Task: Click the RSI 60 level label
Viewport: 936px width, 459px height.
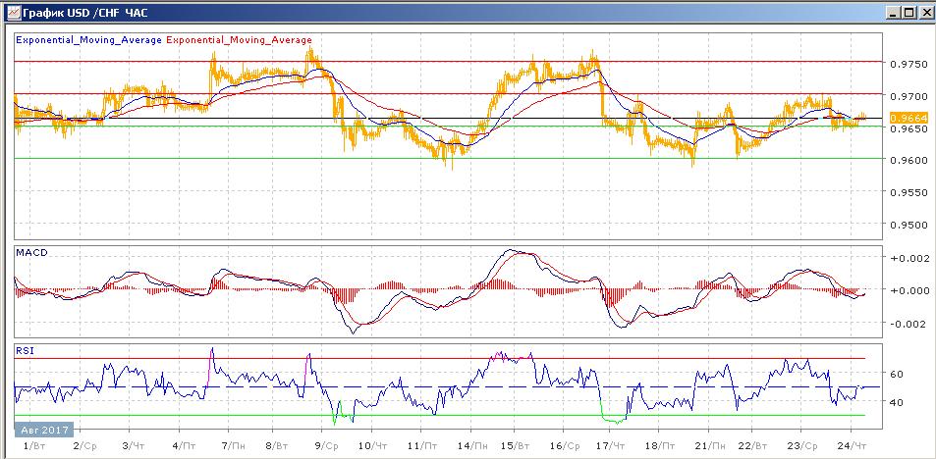Action: (896, 375)
